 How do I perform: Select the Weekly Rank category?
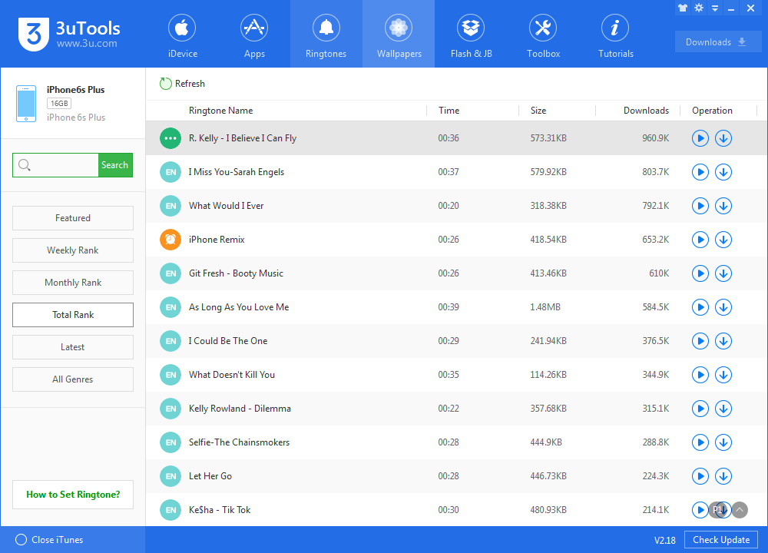point(73,250)
